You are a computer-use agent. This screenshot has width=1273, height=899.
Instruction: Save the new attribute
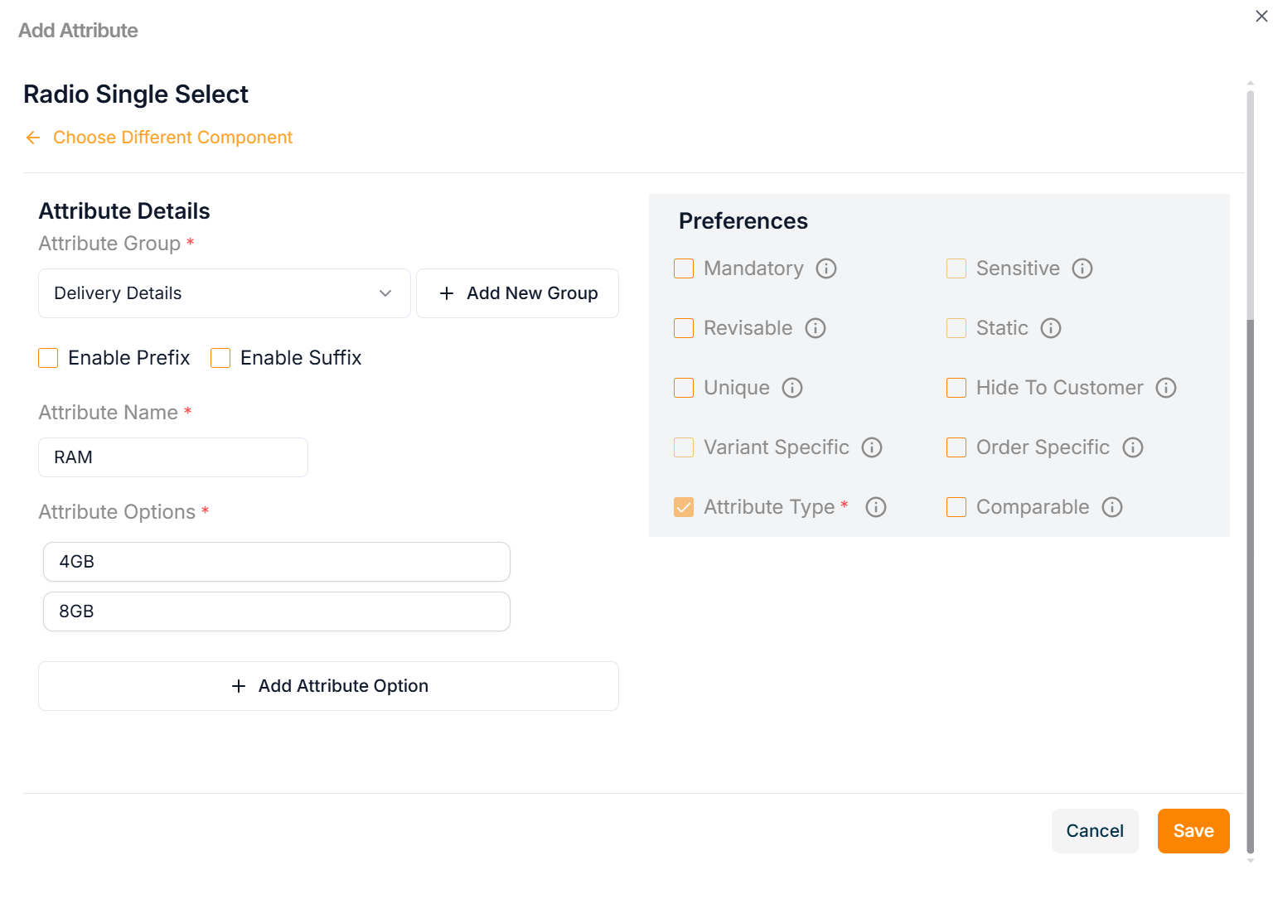pyautogui.click(x=1193, y=831)
